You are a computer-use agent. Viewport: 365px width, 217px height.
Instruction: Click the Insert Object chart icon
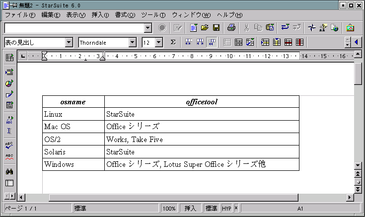pyautogui.click(x=9, y=83)
